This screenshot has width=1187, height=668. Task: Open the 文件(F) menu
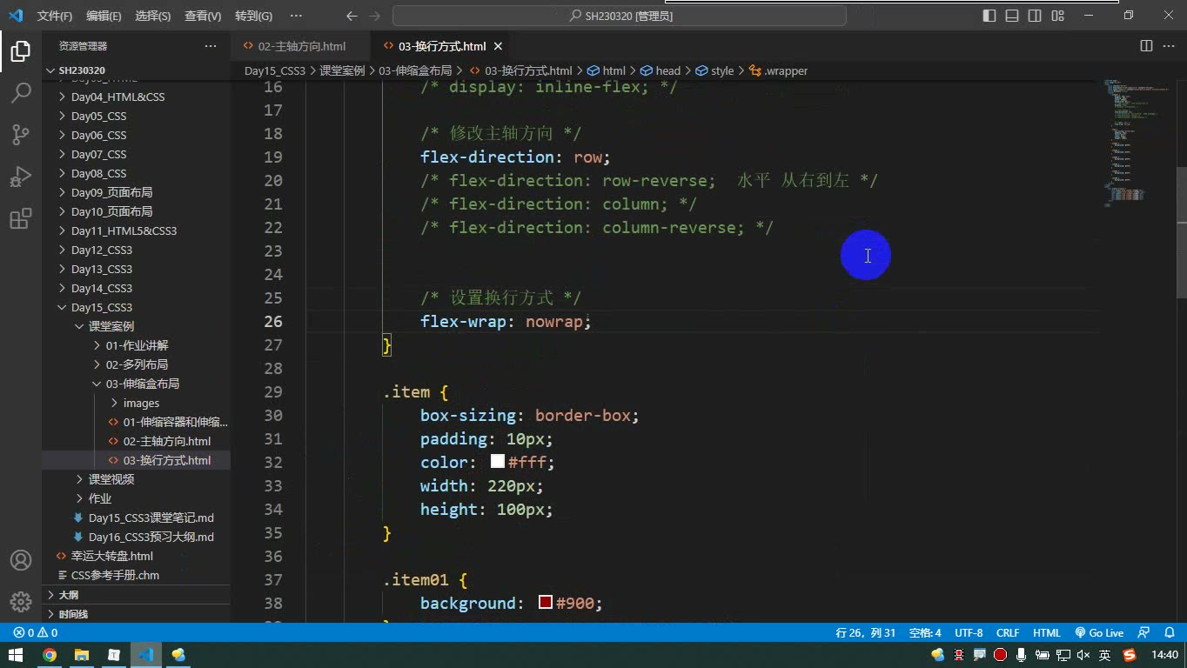(x=55, y=16)
